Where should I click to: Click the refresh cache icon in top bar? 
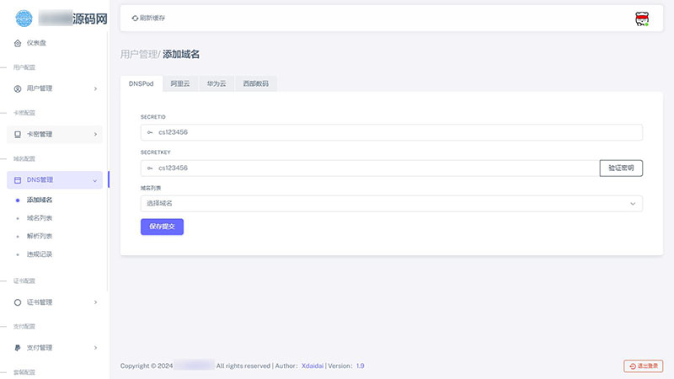point(135,18)
